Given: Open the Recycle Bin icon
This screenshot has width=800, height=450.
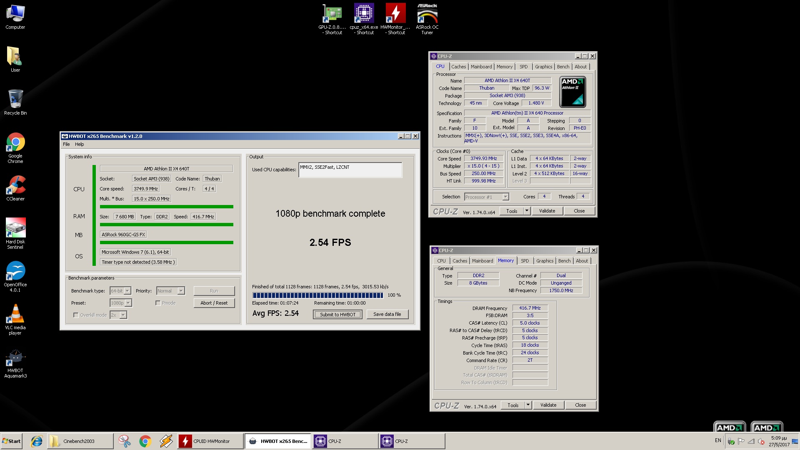Looking at the screenshot, I should (15, 102).
